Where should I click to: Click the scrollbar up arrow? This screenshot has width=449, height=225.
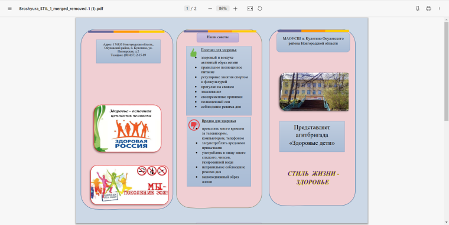tap(447, 19)
